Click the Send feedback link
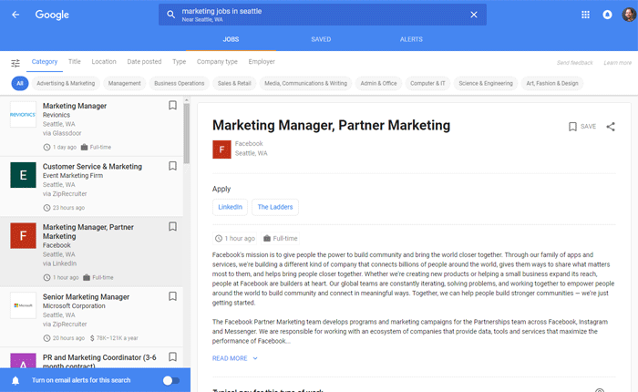The height and width of the screenshot is (392, 638). click(x=574, y=62)
